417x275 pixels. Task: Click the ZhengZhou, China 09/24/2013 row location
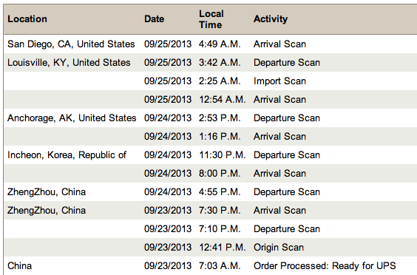click(47, 192)
